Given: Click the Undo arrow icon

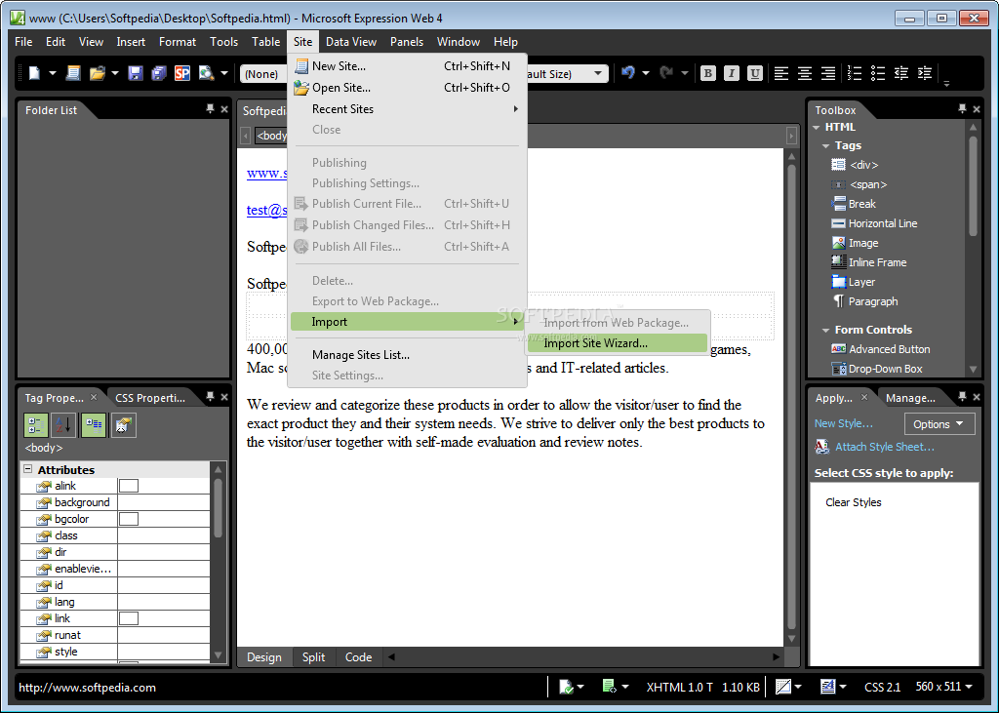Looking at the screenshot, I should [x=628, y=73].
